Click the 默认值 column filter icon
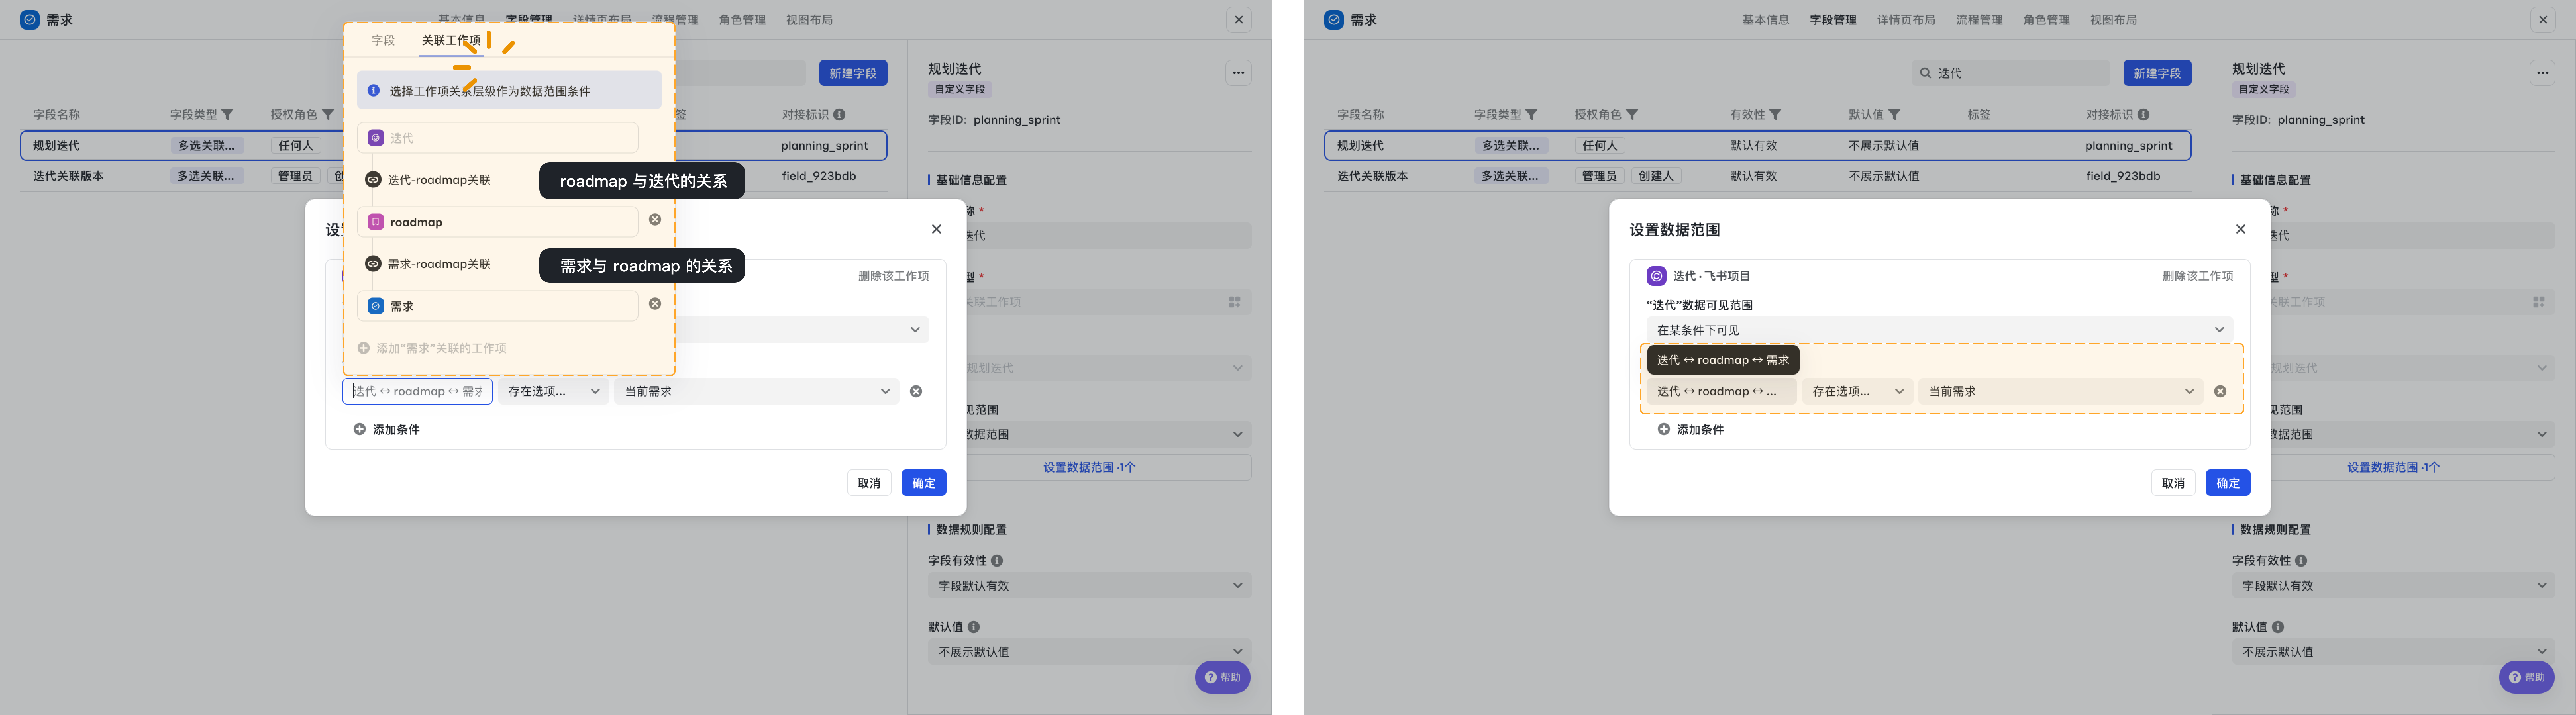Viewport: 2576px width, 715px height. (x=1894, y=115)
